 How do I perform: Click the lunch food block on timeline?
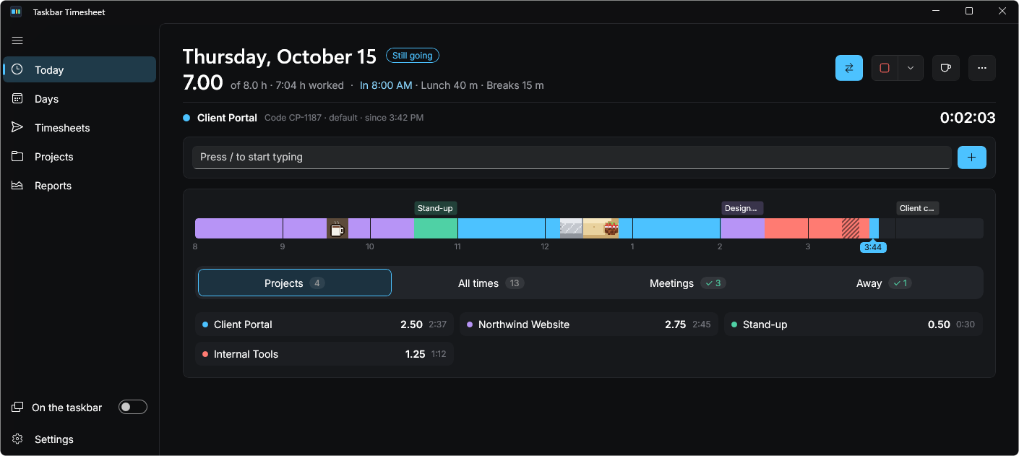point(601,228)
